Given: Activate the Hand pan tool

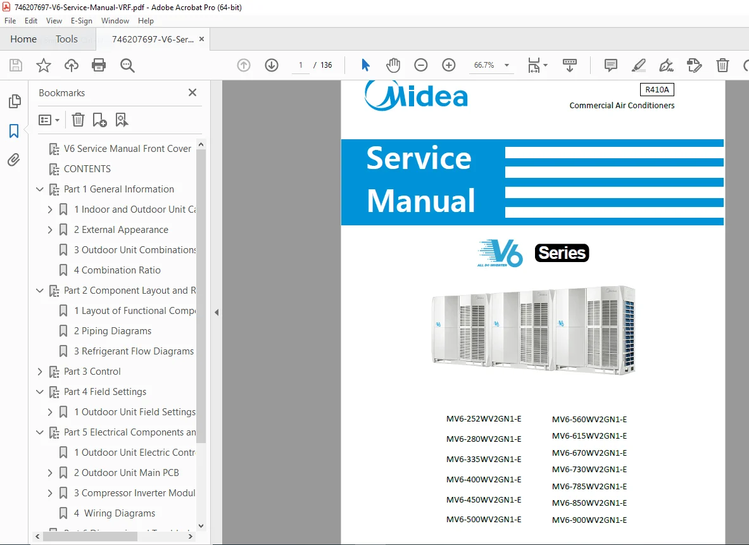Looking at the screenshot, I should click(393, 65).
